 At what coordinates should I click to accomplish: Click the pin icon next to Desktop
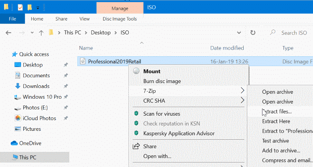point(66,65)
